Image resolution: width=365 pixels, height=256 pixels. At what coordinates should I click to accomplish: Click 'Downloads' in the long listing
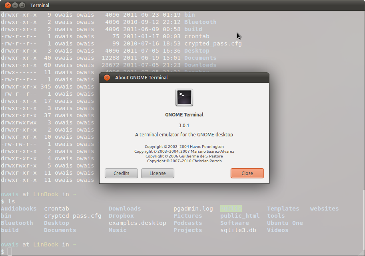click(x=200, y=65)
